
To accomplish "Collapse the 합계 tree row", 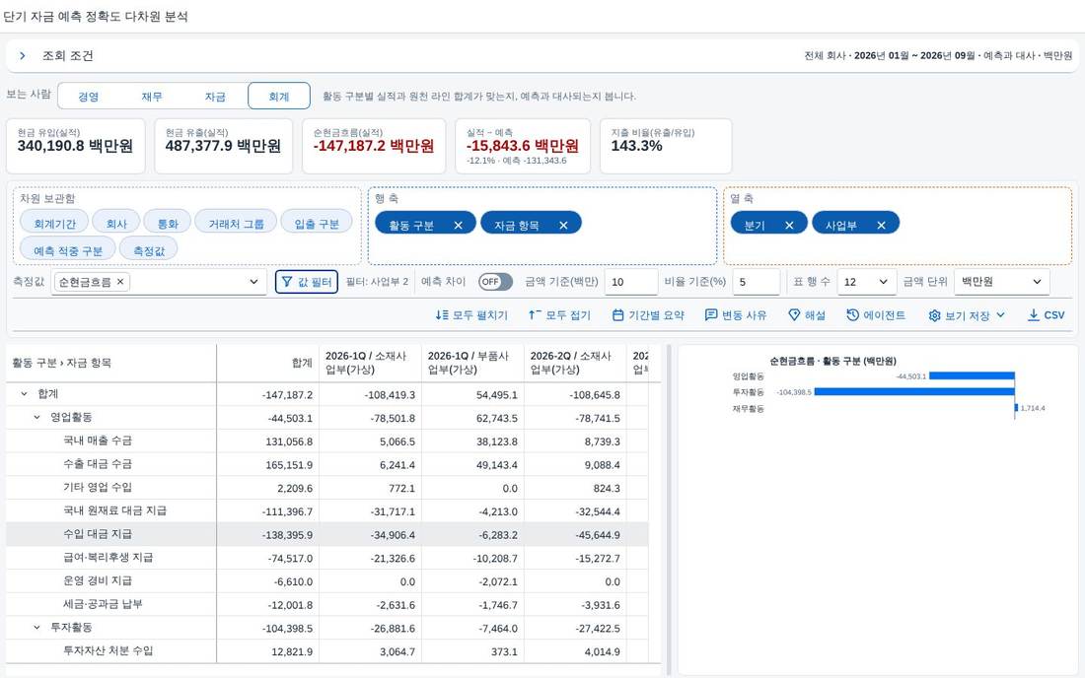I will (25, 394).
